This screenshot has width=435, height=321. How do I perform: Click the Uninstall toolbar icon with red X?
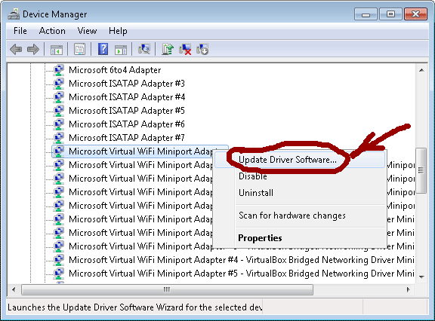(185, 49)
